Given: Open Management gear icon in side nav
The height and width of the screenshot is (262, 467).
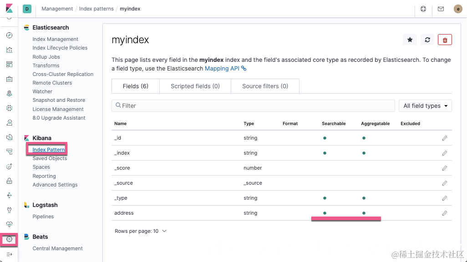Looking at the screenshot, I should (9, 239).
